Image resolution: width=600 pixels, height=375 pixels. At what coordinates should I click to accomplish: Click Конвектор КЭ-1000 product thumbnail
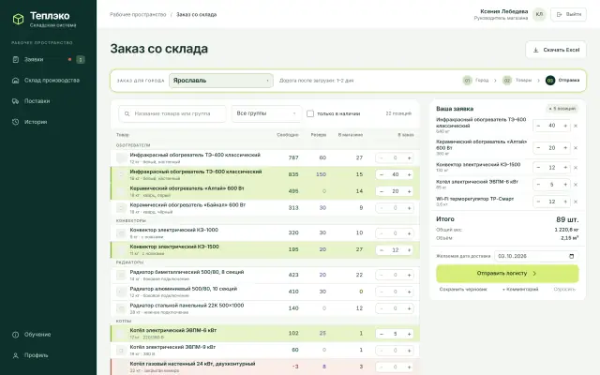pos(121,233)
